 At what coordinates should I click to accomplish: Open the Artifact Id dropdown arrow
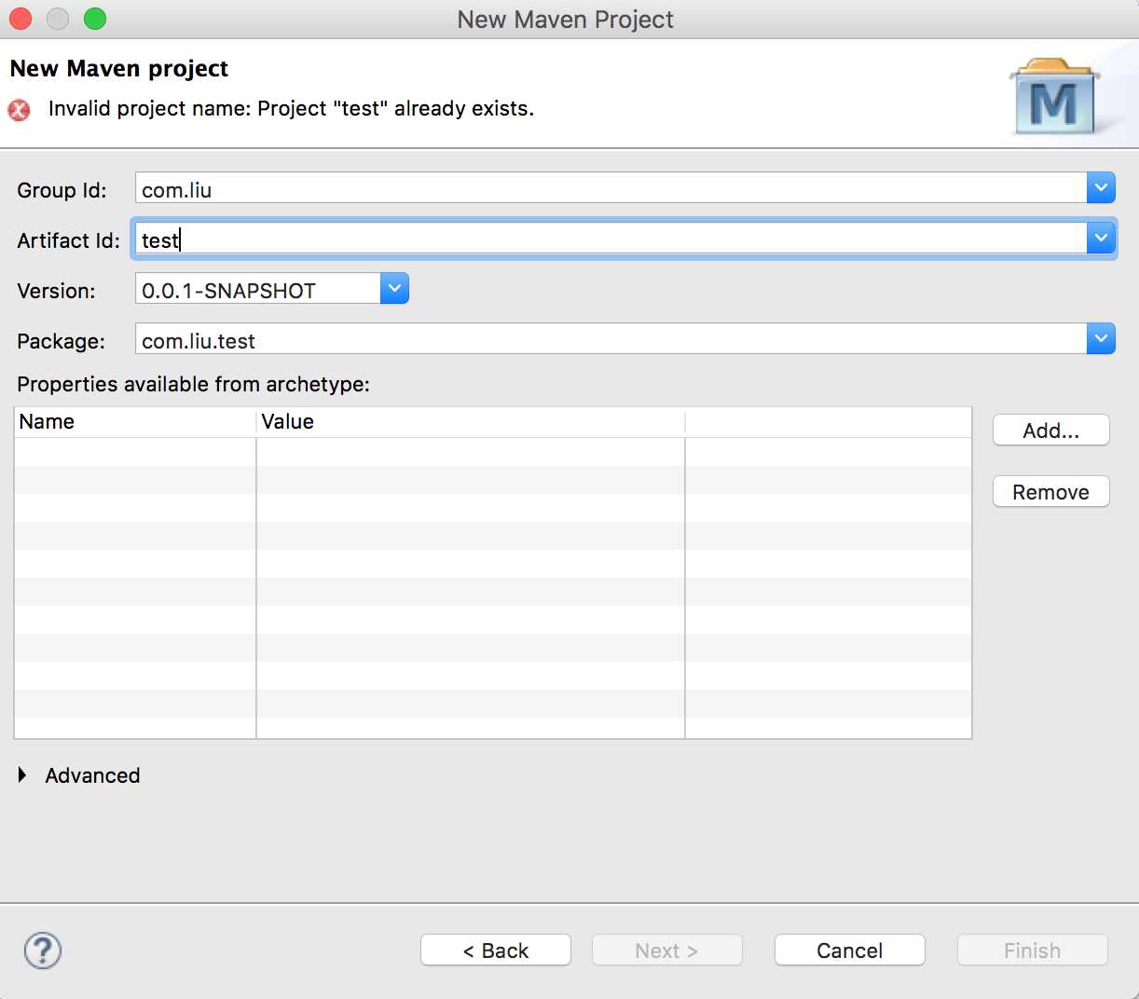[1101, 239]
